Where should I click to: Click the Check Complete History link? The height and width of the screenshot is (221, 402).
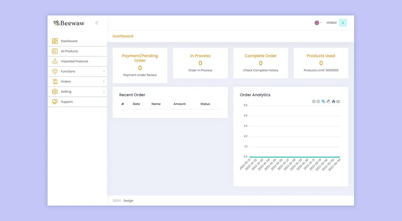pos(261,70)
